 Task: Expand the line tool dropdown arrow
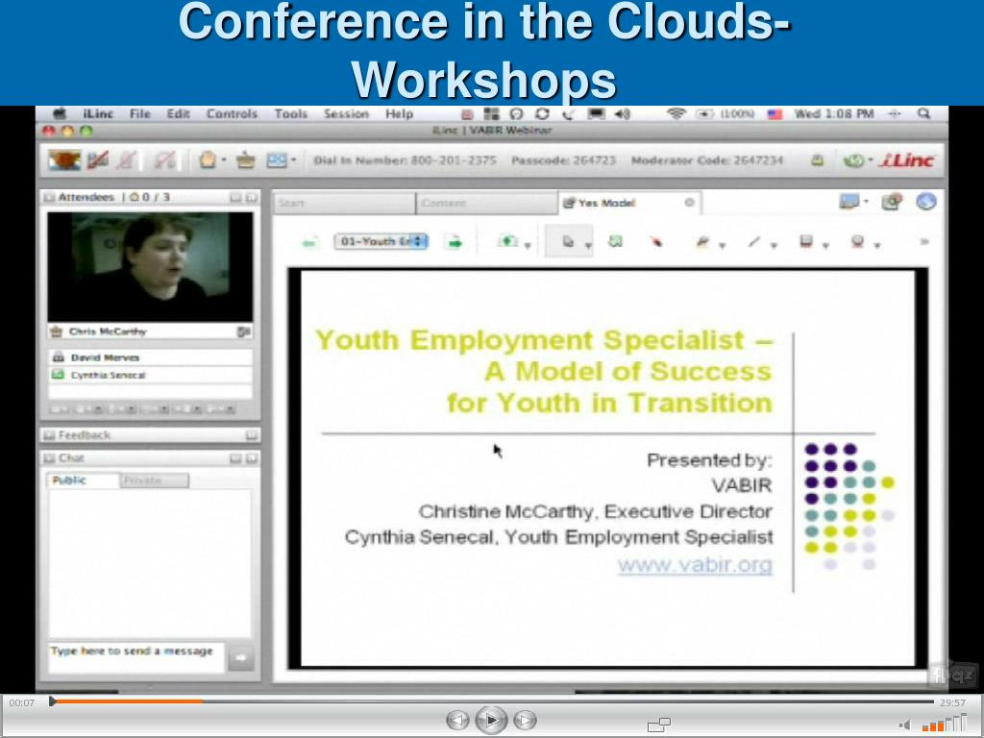[774, 245]
